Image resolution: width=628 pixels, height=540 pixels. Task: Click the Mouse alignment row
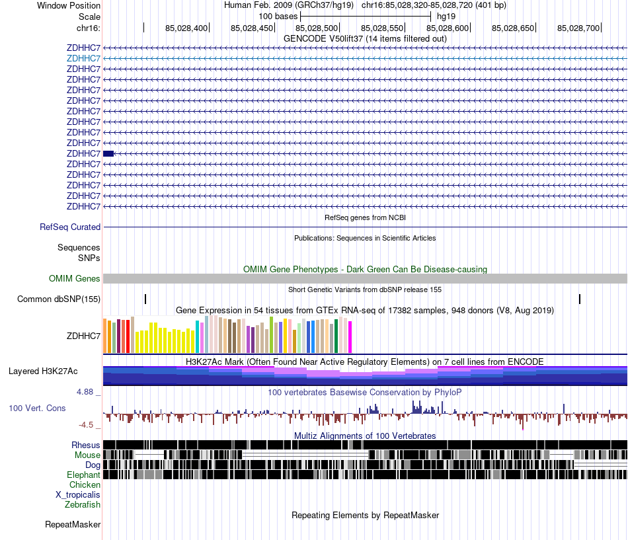[x=365, y=455]
